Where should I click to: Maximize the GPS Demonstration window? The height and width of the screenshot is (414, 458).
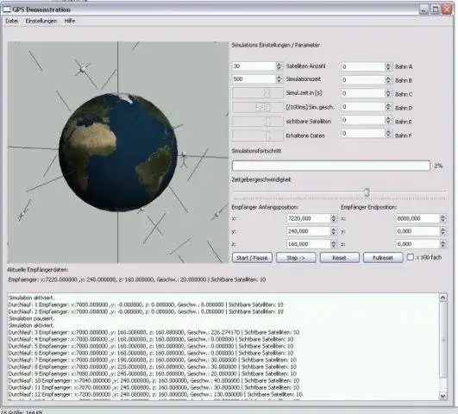pyautogui.click(x=436, y=9)
